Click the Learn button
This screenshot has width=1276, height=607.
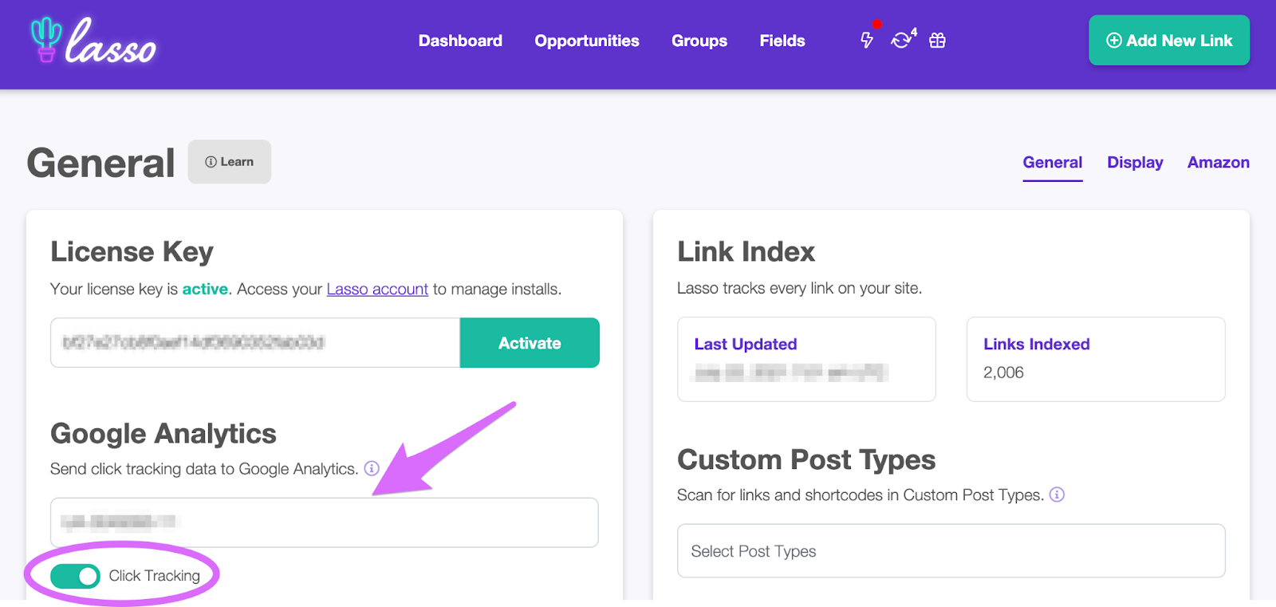click(230, 162)
